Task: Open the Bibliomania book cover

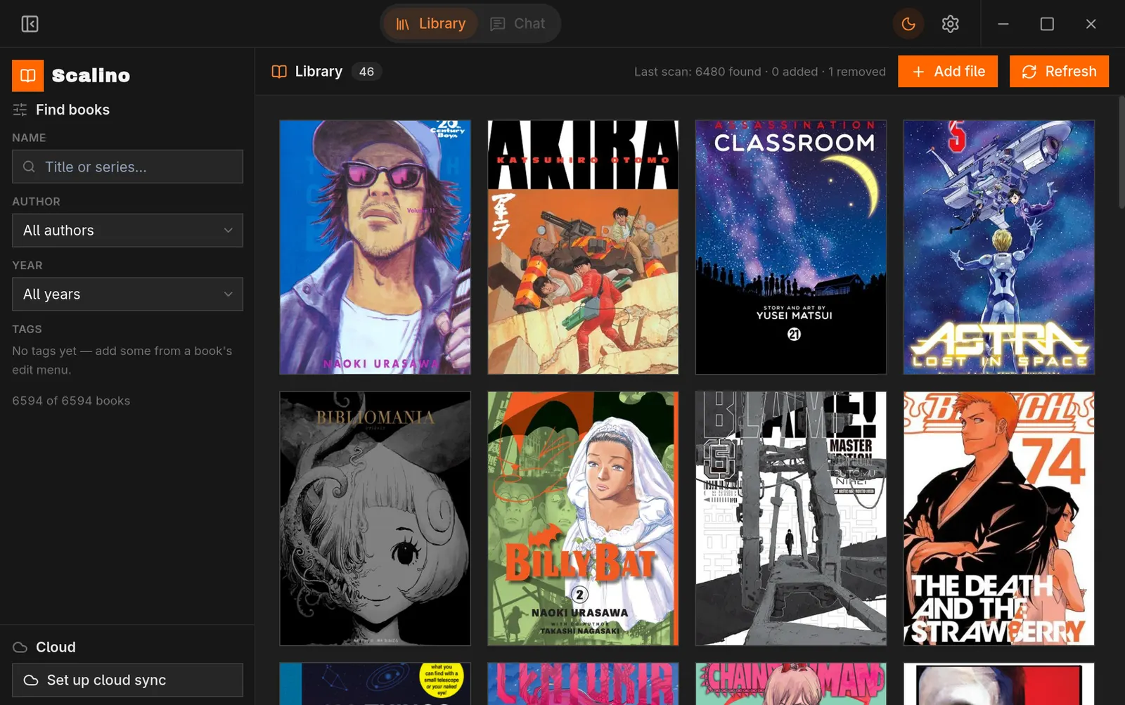Action: [x=375, y=519]
